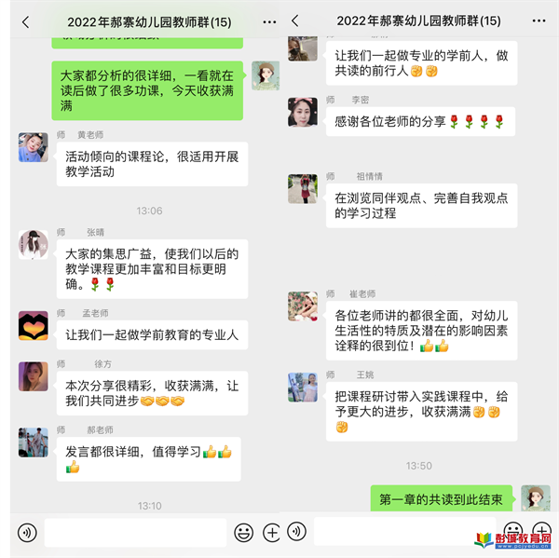Tap voice input icon in right chat
The height and width of the screenshot is (558, 559).
296,531
